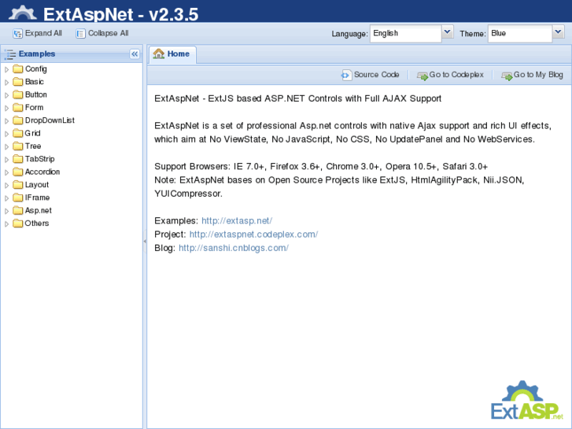
Task: Click the Source Code page icon
Action: click(346, 75)
